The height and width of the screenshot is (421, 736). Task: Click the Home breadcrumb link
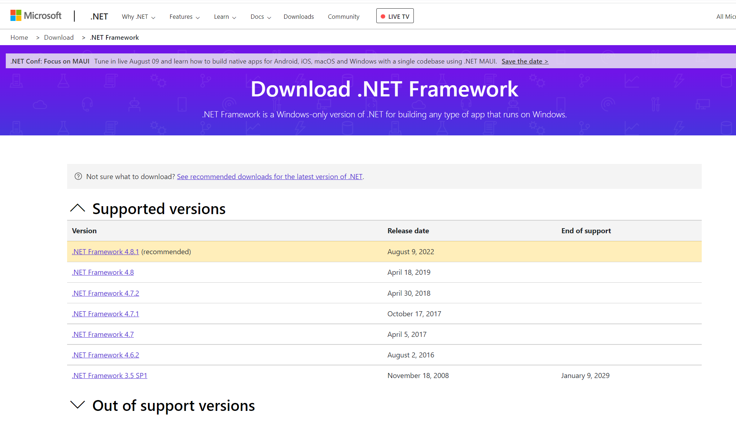click(19, 38)
